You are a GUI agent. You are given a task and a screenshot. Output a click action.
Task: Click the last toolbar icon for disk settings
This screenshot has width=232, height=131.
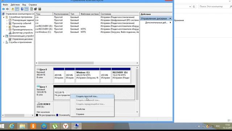[40, 9]
